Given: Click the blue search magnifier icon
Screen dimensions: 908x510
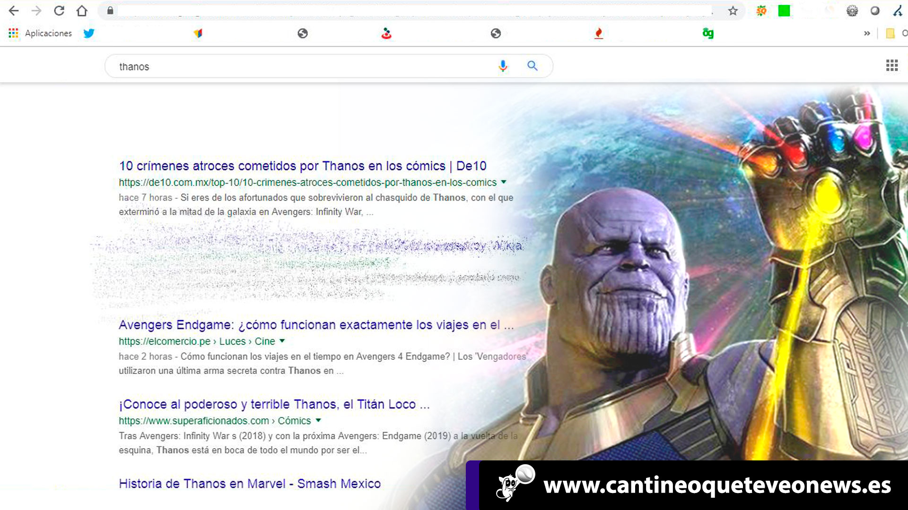Looking at the screenshot, I should click(x=533, y=66).
